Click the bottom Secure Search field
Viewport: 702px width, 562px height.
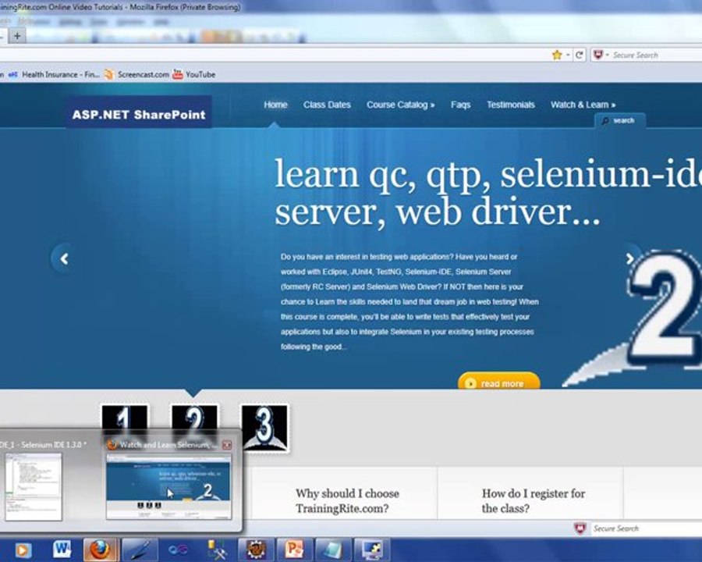(647, 528)
